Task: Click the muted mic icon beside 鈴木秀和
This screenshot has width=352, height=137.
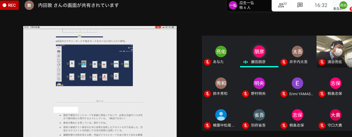Action: coord(207,94)
